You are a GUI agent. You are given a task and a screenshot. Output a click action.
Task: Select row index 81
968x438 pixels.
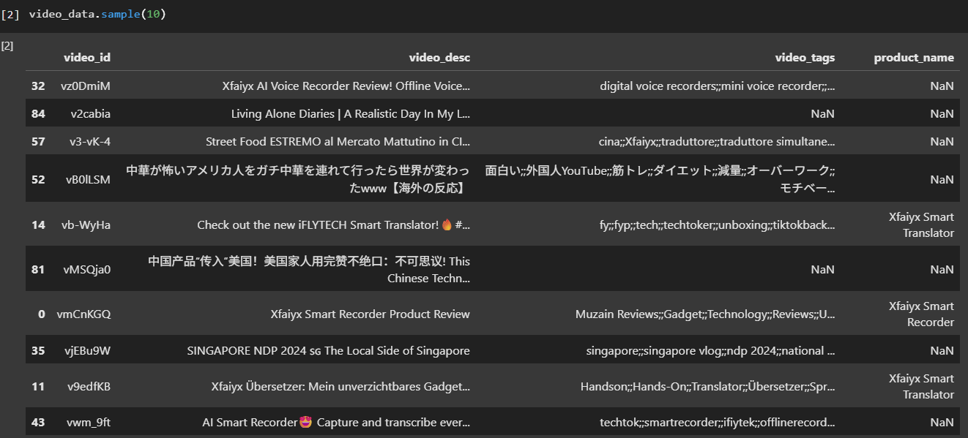point(38,270)
